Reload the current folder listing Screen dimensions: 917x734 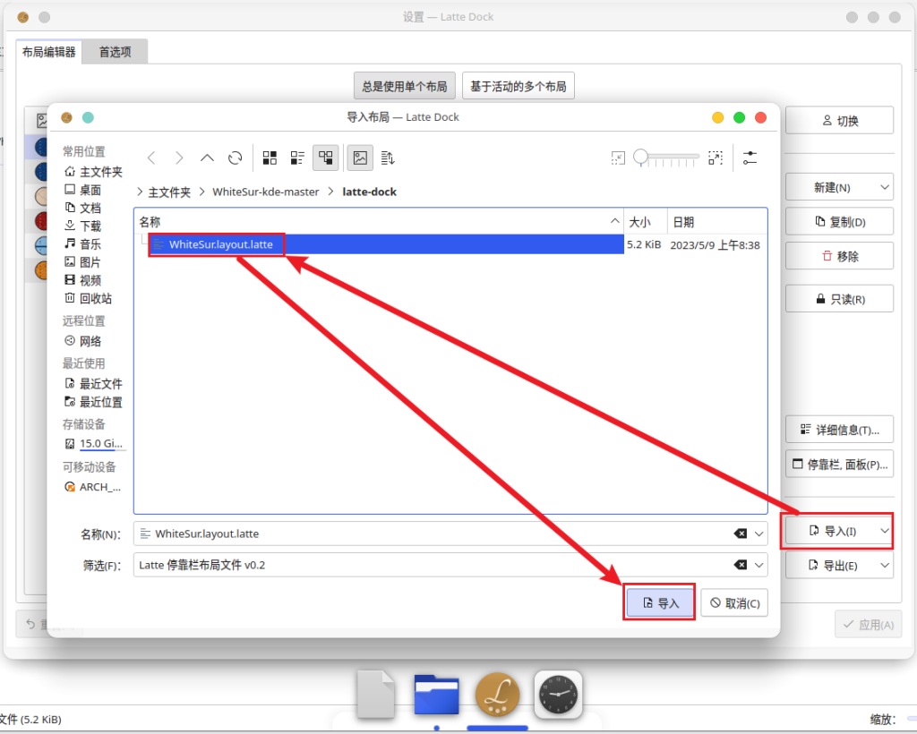click(x=236, y=158)
